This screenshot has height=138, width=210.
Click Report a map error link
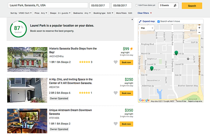(x=195, y=101)
